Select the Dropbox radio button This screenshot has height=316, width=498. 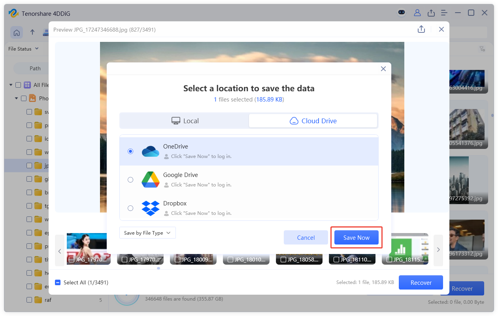pos(130,208)
